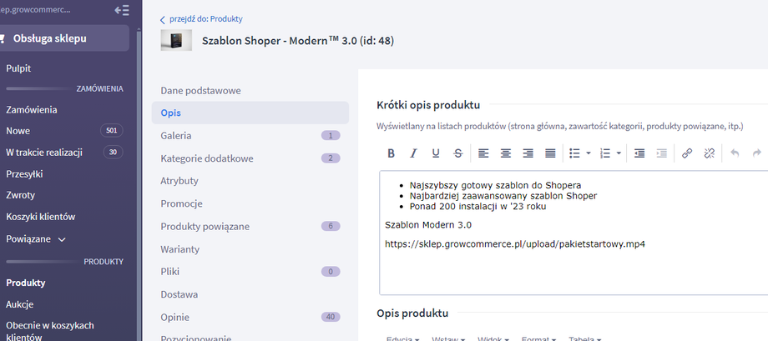Decrease indent in editor
768x341 pixels.
click(639, 153)
